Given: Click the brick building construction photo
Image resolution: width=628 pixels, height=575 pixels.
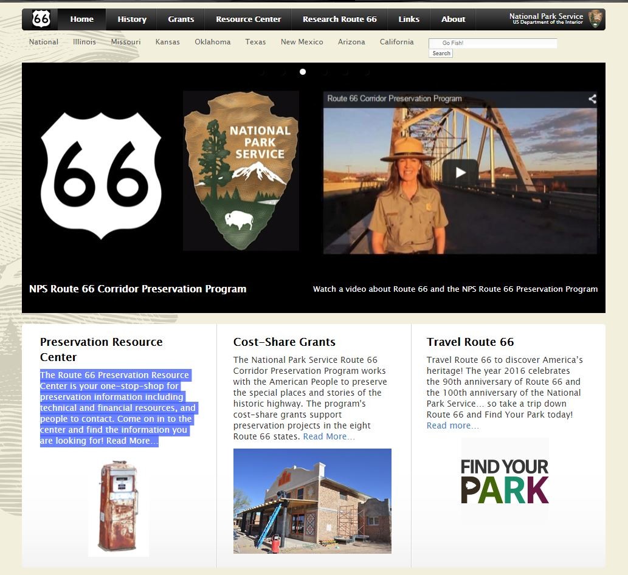Looking at the screenshot, I should 312,501.
